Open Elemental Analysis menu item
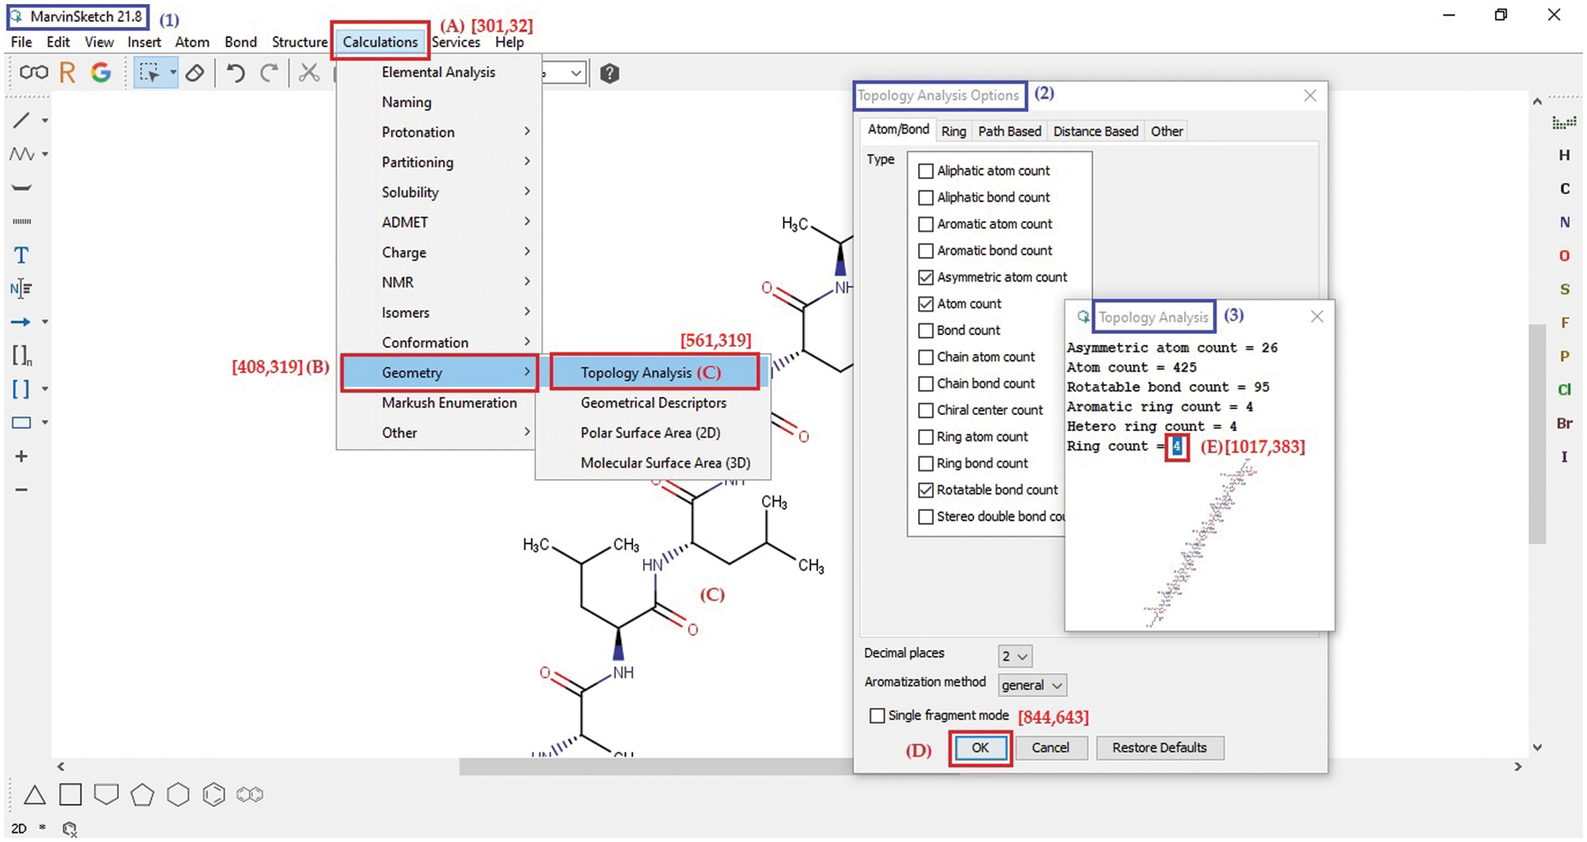The height and width of the screenshot is (842, 1587). (x=438, y=72)
